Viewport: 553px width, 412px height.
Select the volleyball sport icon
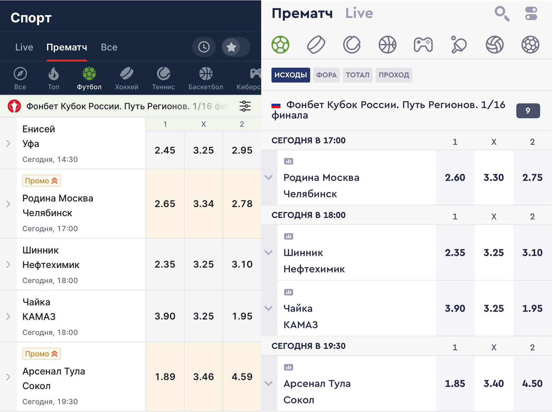(x=495, y=45)
